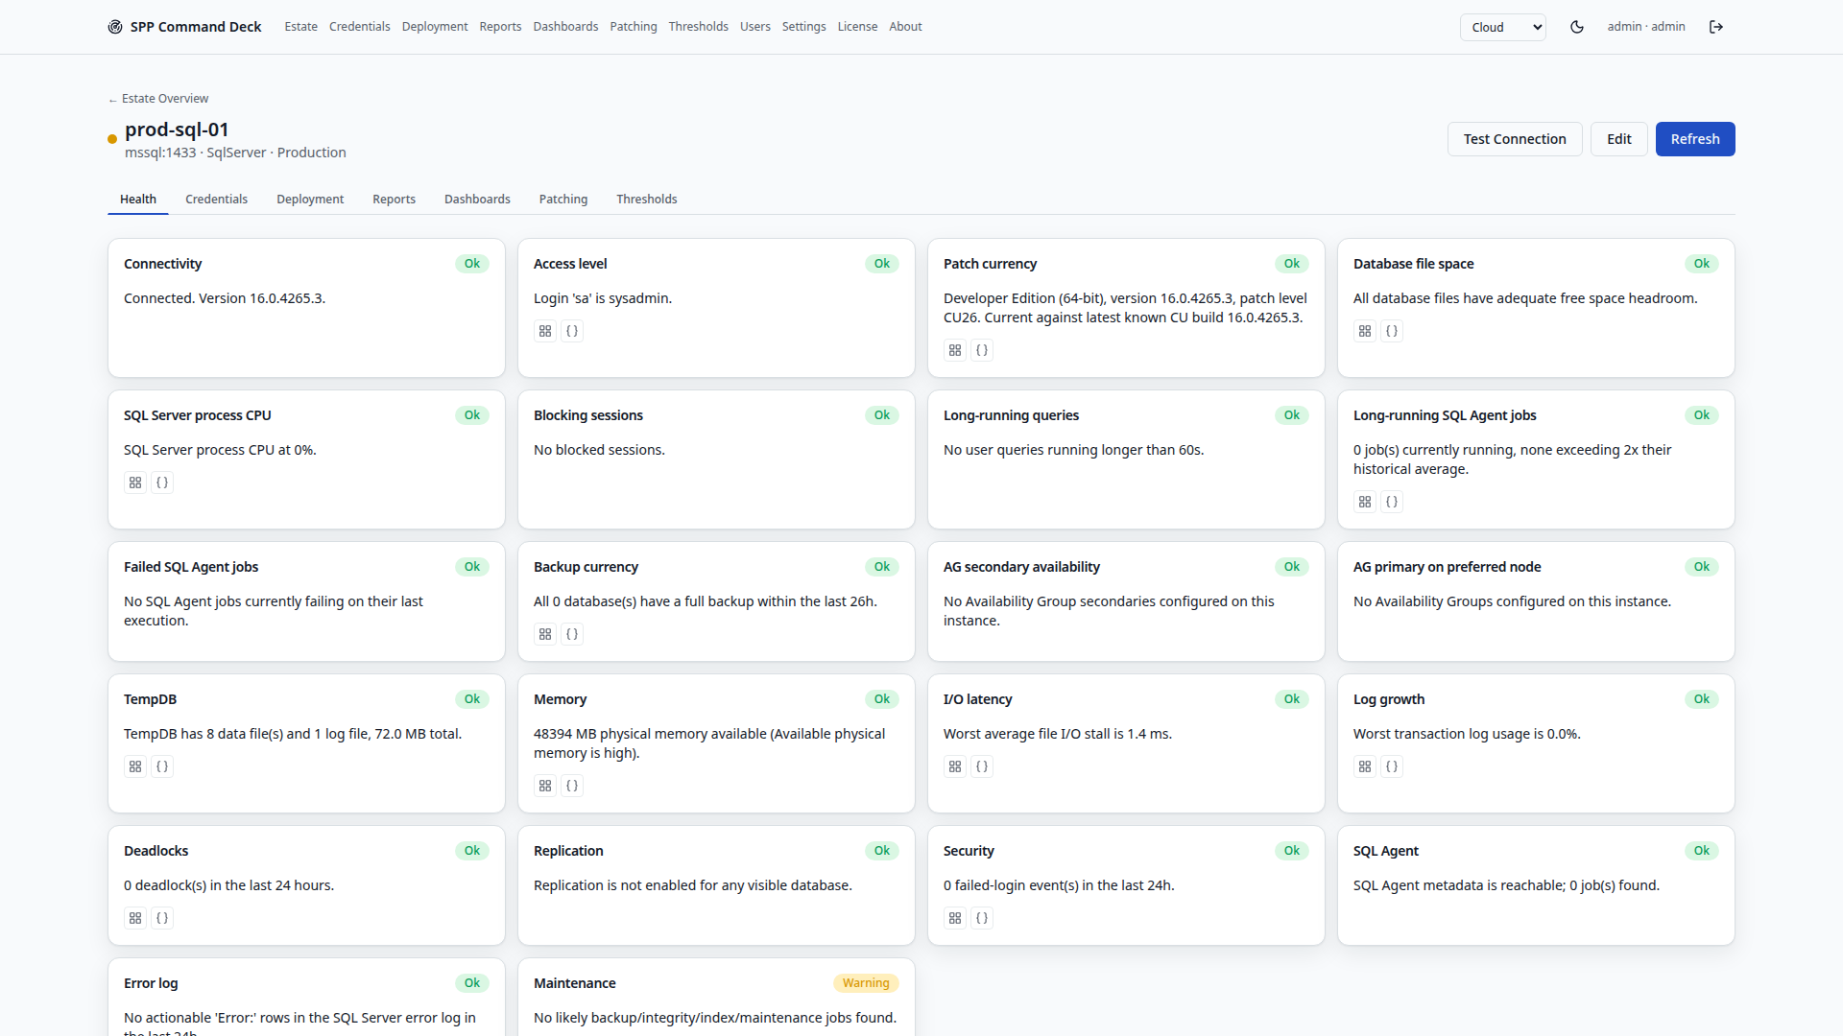Switch to the server Reports tab
The width and height of the screenshot is (1843, 1036).
(394, 200)
